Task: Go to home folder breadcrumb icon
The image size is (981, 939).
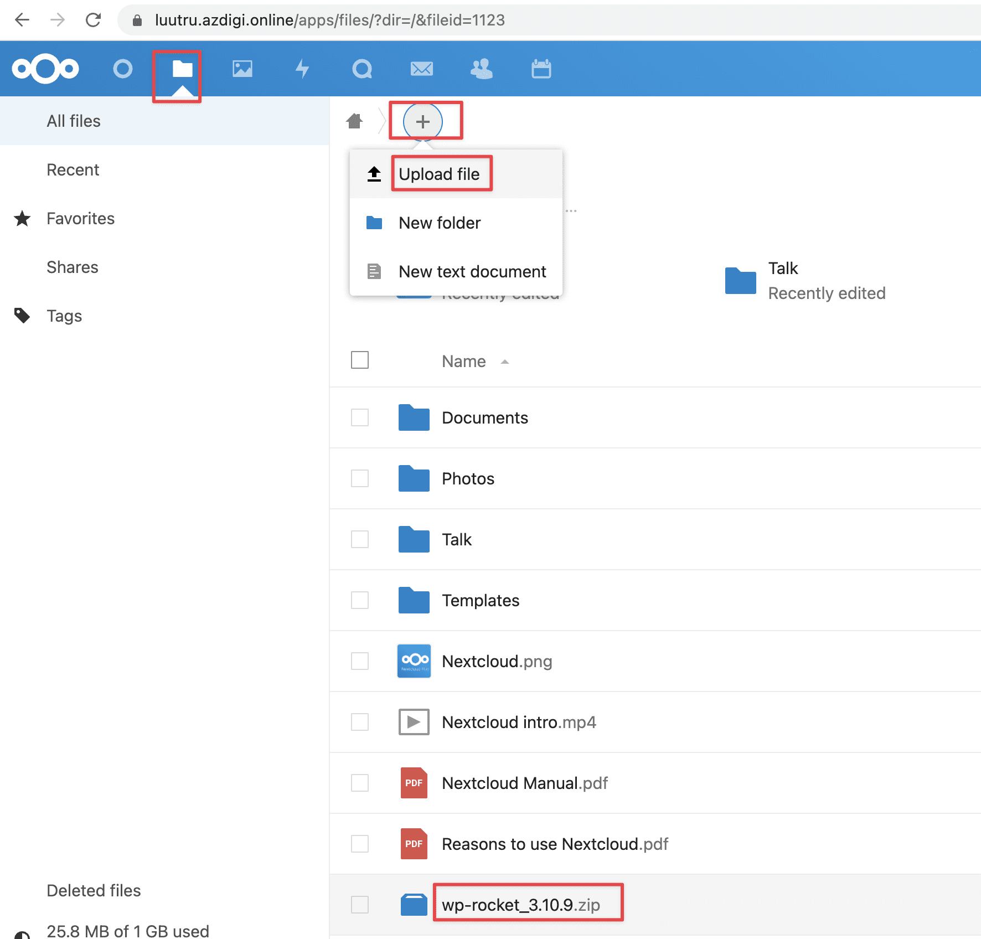Action: 354,121
